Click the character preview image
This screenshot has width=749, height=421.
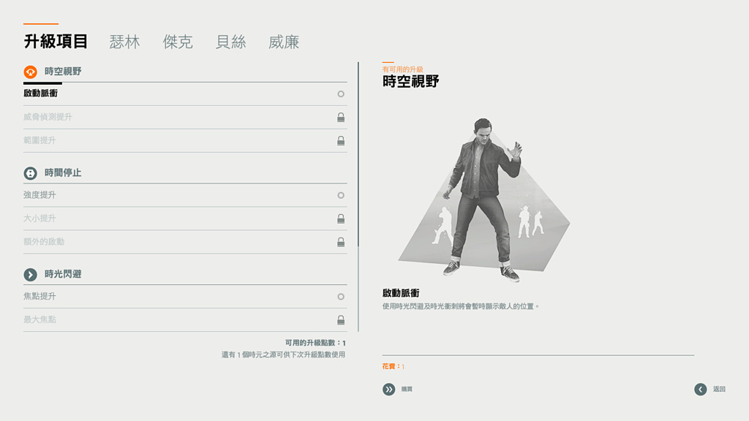(x=483, y=199)
